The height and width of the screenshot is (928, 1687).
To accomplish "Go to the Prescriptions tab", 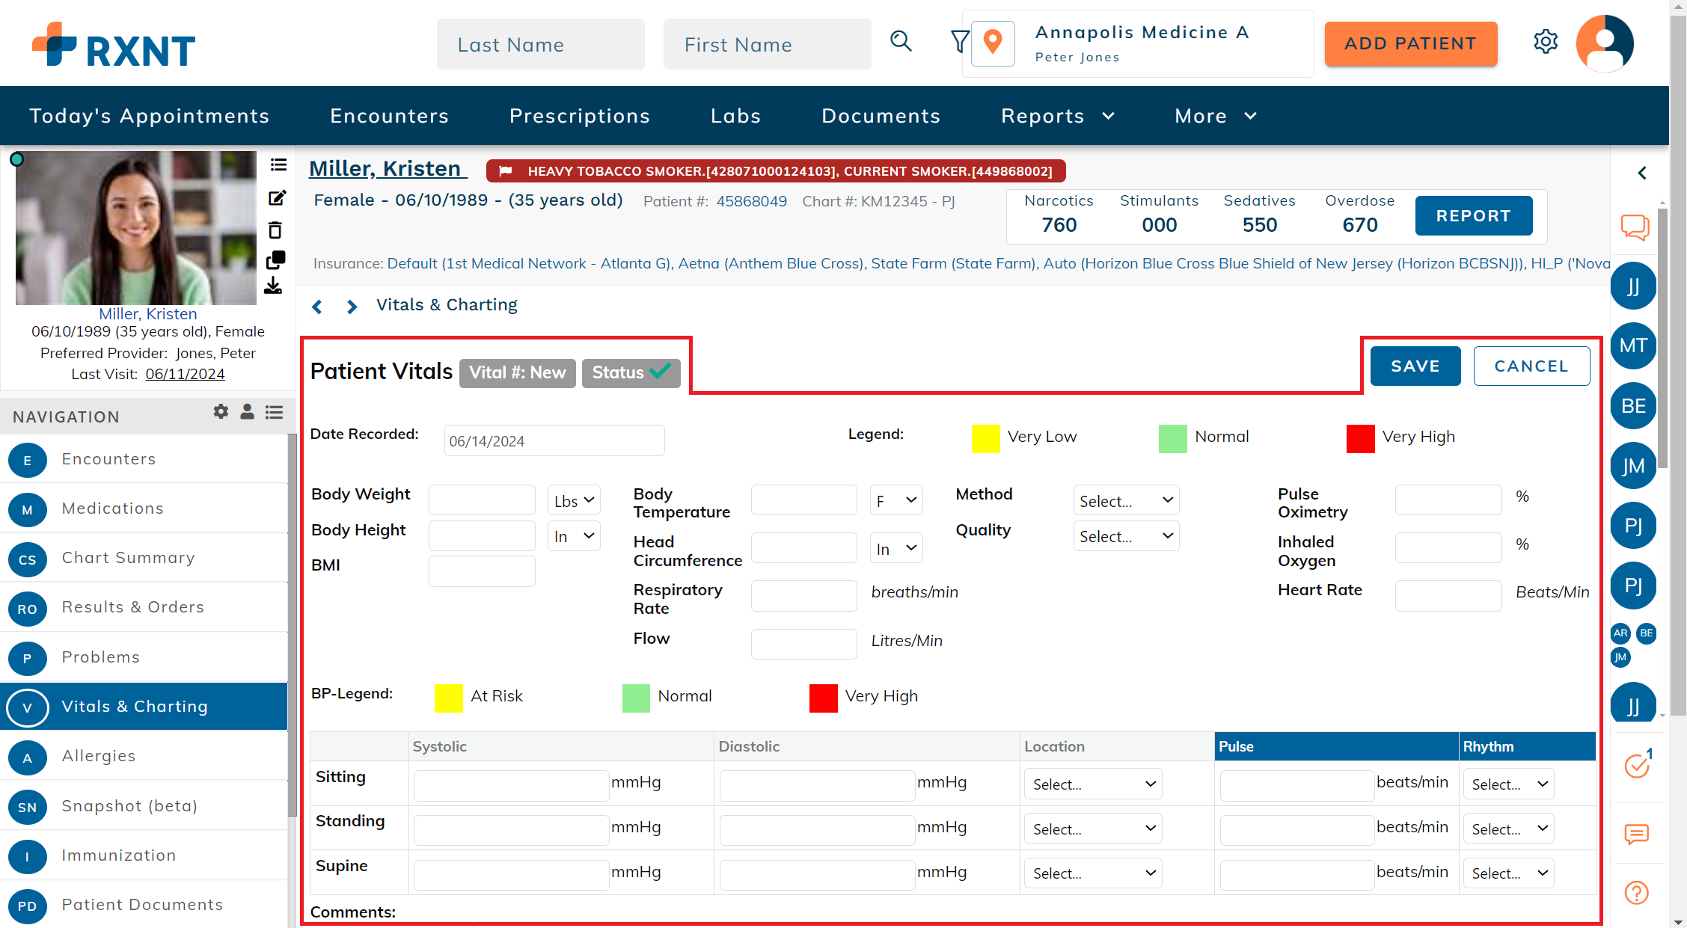I will click(x=580, y=116).
